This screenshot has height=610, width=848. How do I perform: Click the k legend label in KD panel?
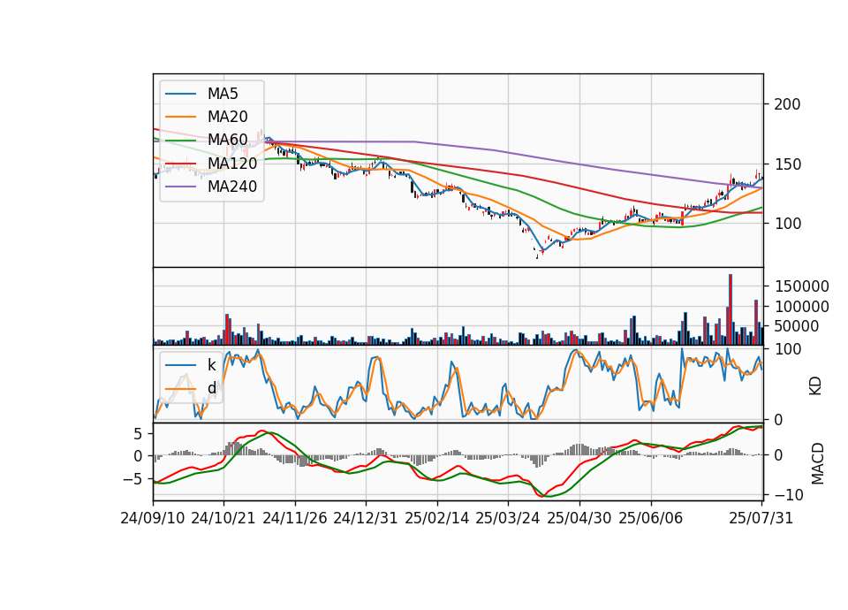211,365
